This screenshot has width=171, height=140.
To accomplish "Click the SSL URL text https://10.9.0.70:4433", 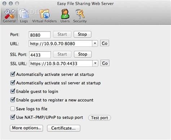I will point(54,64).
